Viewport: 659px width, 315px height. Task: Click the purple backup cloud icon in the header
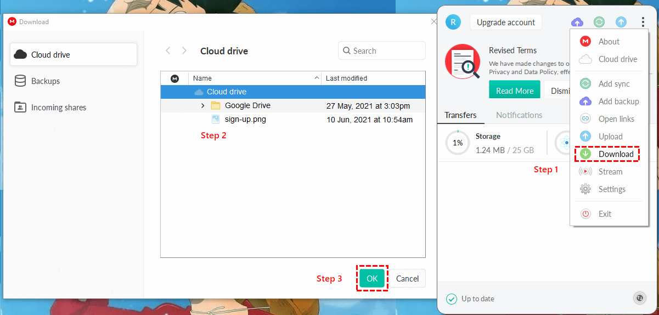(x=577, y=22)
